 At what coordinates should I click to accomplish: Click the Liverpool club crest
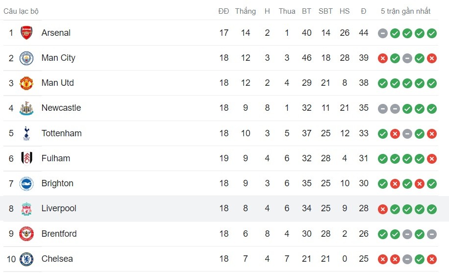(x=26, y=209)
